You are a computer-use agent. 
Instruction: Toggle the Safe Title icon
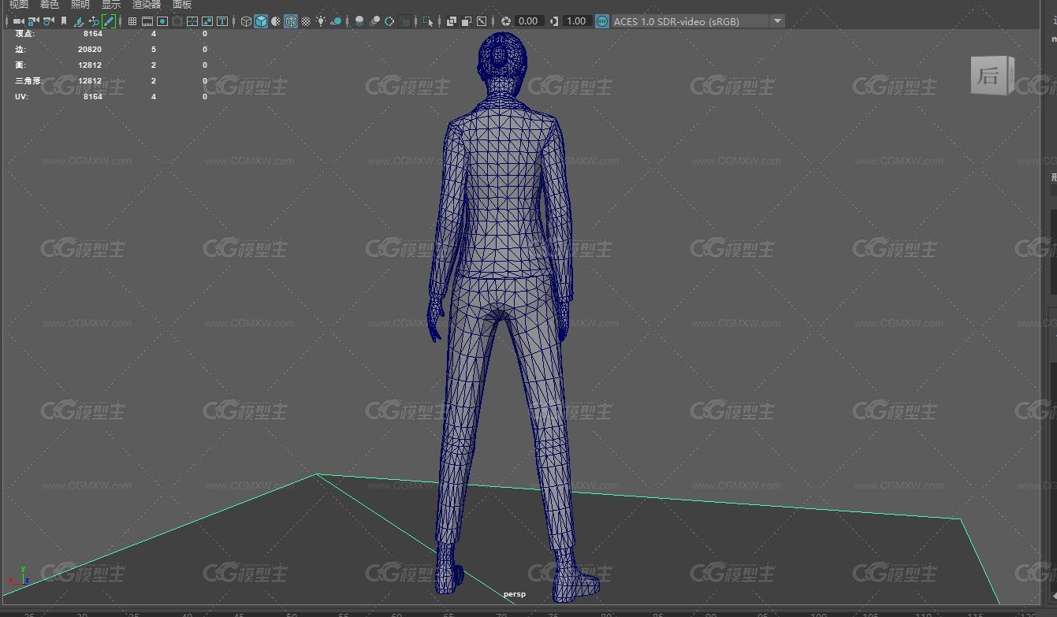[x=223, y=21]
